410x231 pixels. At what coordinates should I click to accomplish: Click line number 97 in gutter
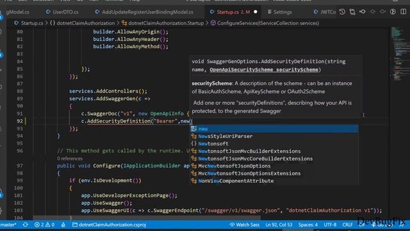[20, 166]
